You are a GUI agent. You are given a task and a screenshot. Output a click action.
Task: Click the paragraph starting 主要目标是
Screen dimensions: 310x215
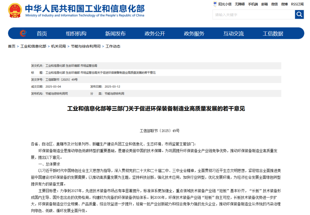pos(156,201)
